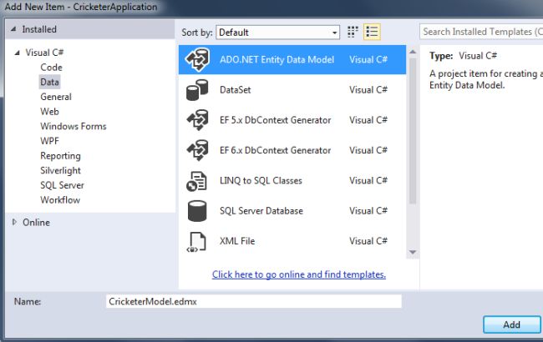Collapse the Installed templates section

pos(10,29)
